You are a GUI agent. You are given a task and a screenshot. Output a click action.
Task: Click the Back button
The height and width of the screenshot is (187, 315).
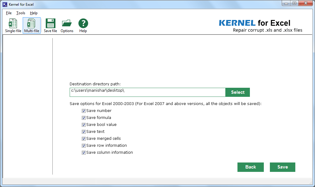(x=250, y=167)
